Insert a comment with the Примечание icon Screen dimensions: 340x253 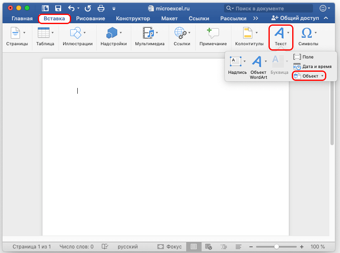tap(213, 36)
